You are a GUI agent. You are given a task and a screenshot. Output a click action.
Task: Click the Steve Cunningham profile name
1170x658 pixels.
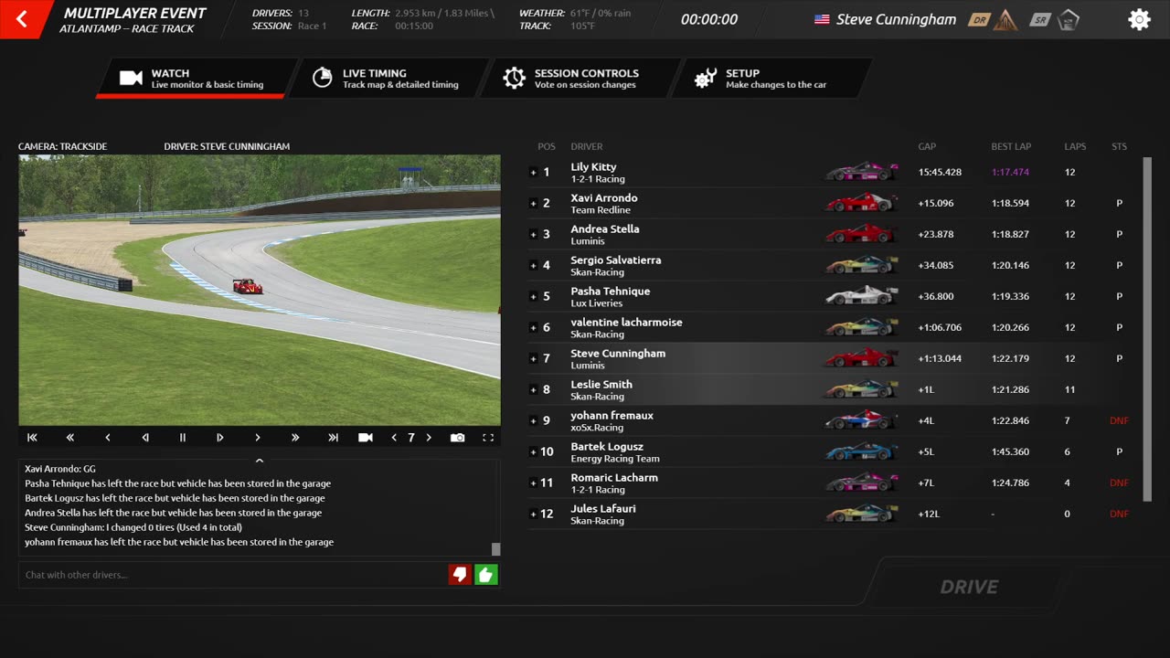(x=896, y=19)
